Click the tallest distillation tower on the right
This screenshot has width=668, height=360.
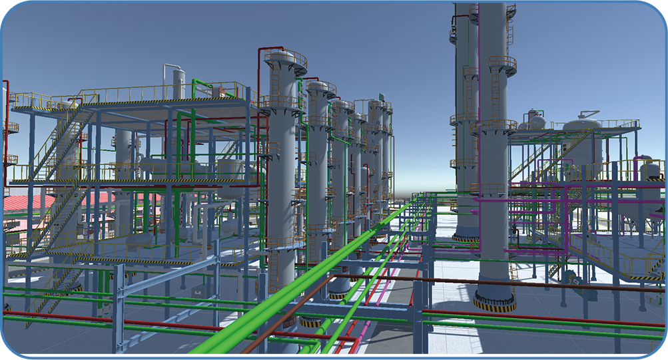pos(493,133)
